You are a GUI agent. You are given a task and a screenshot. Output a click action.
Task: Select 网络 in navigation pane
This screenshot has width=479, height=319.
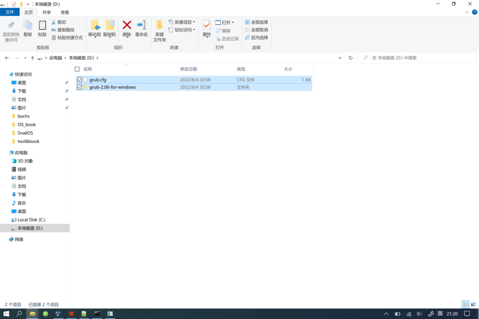click(x=19, y=239)
